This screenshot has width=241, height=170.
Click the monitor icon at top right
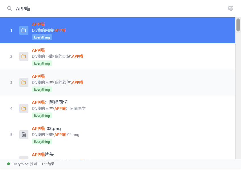click(230, 8)
